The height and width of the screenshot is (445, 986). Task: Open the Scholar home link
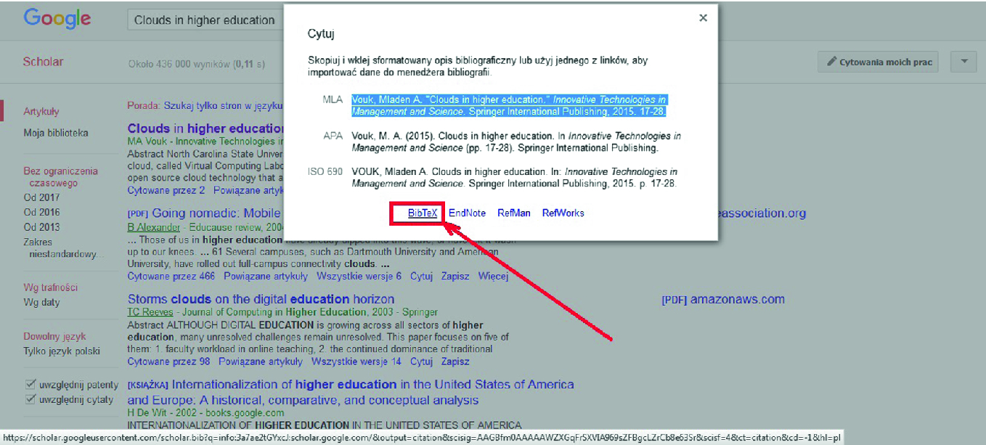pyautogui.click(x=43, y=62)
